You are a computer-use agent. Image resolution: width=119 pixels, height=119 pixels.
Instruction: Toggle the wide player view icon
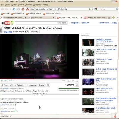tap(69, 81)
